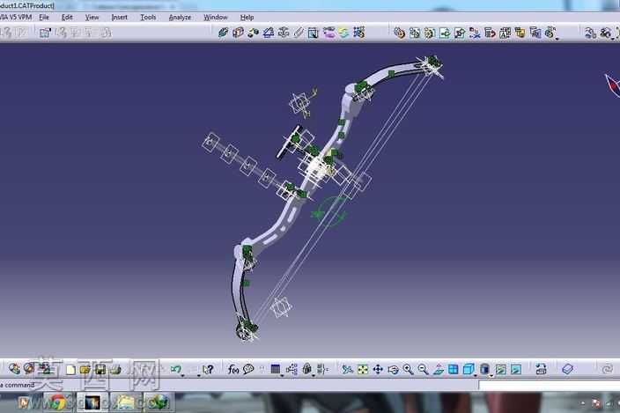This screenshot has width=620, height=413.
Task: Open the File menu
Action: (44, 18)
